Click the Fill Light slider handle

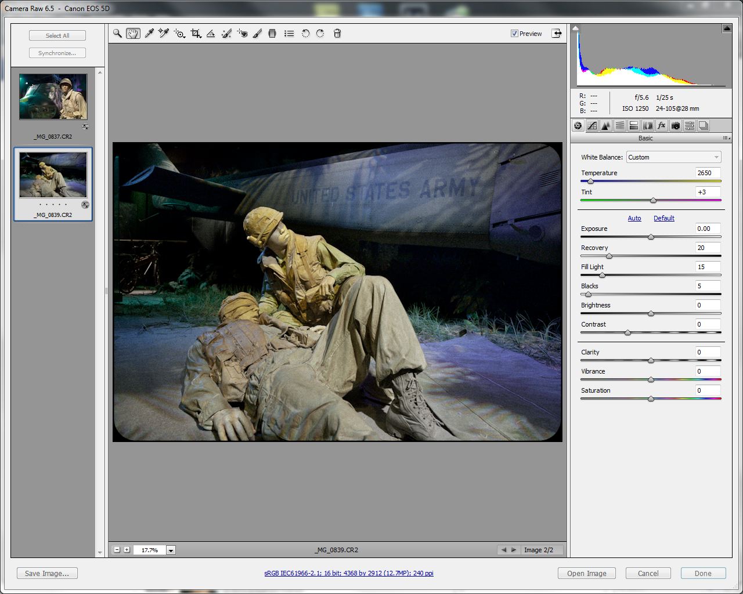pos(602,276)
